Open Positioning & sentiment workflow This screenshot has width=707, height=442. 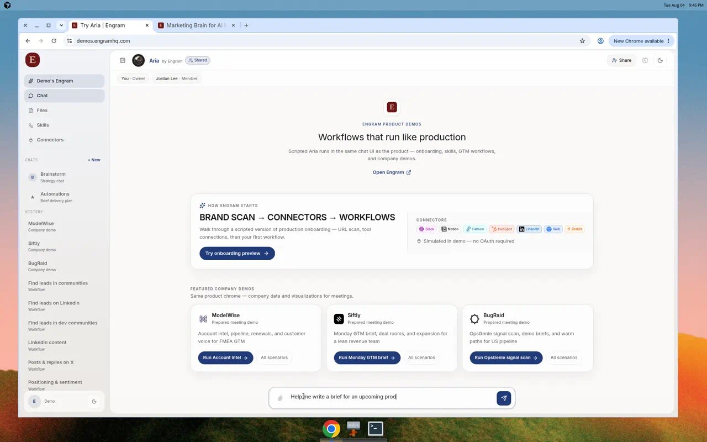pos(64,385)
